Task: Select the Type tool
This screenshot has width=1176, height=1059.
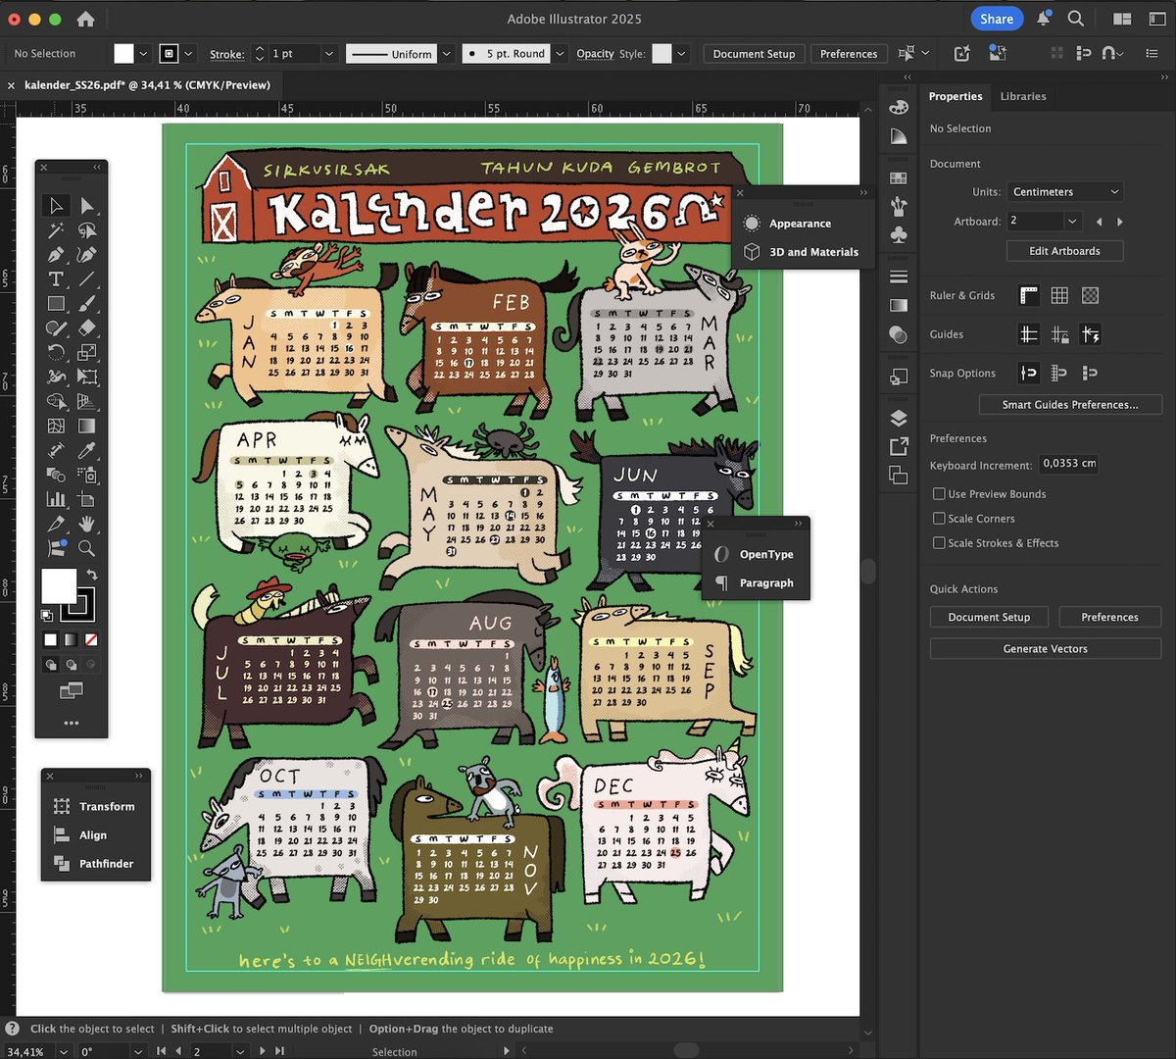Action: [57, 279]
